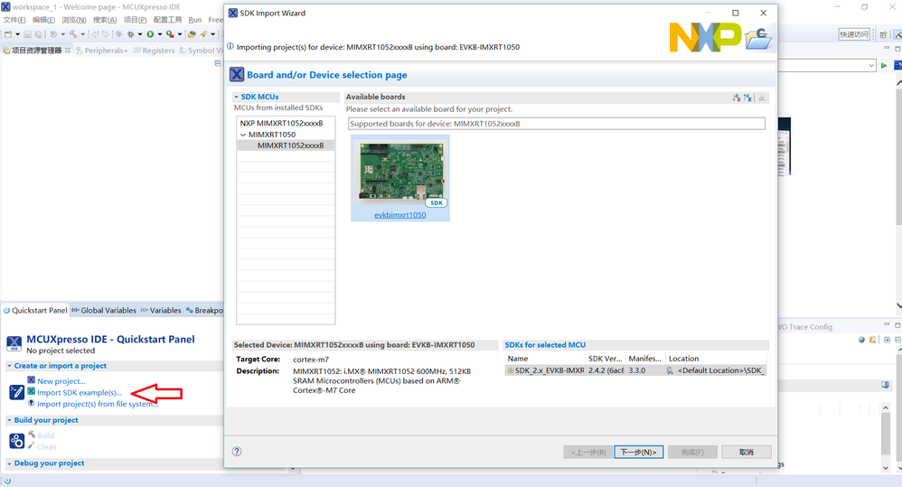
Task: Click the Import from file system bulb icon
Action: (31, 402)
